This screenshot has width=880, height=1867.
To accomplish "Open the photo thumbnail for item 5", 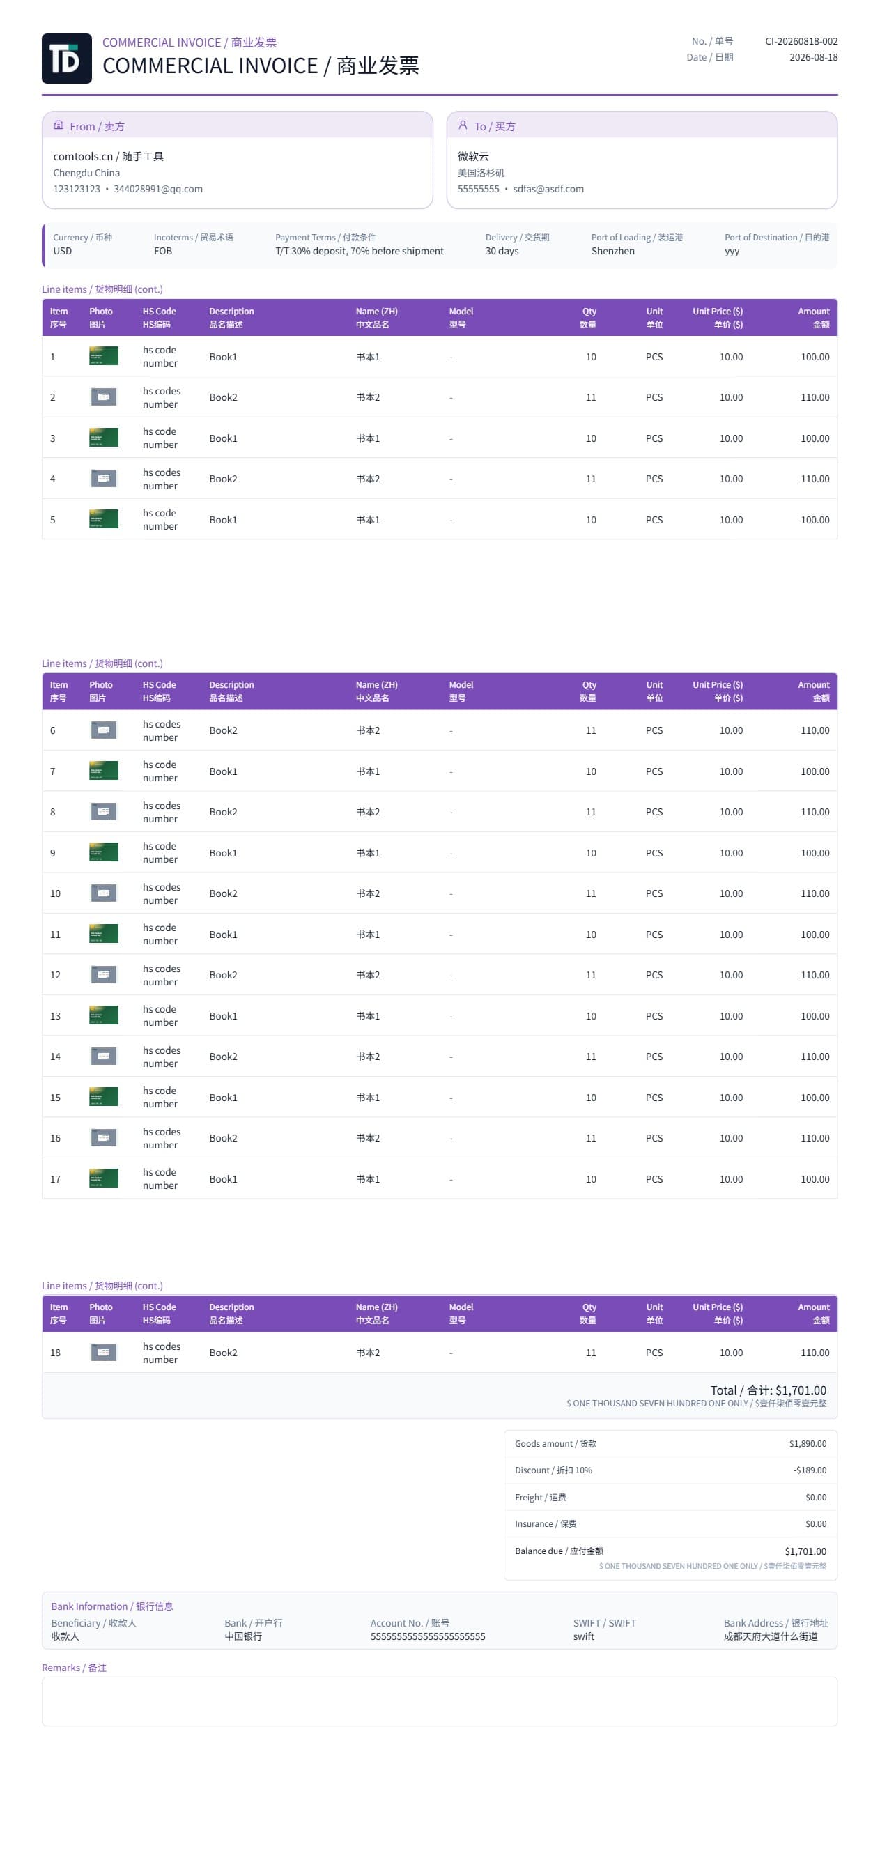I will (x=104, y=519).
